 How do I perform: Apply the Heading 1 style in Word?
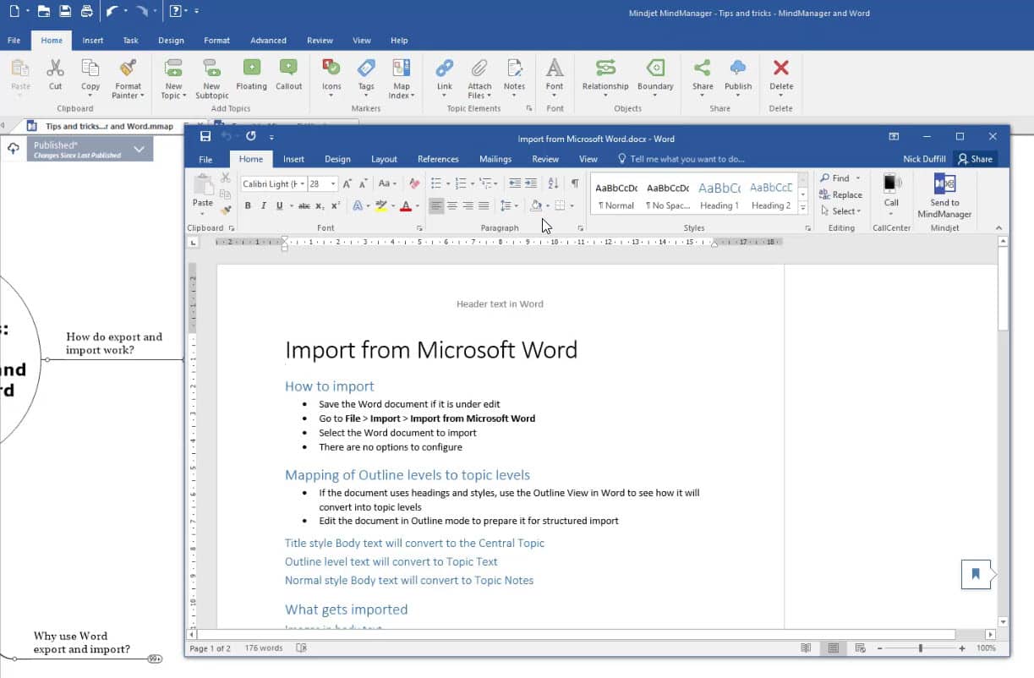click(719, 195)
